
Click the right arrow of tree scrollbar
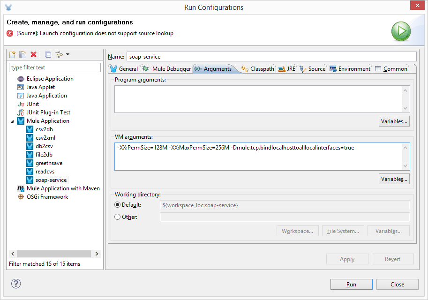coord(97,254)
